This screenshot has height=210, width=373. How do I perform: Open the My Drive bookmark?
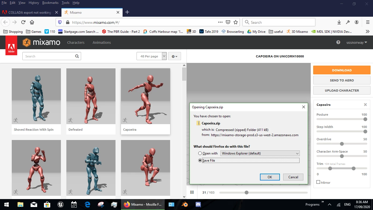pos(256,31)
